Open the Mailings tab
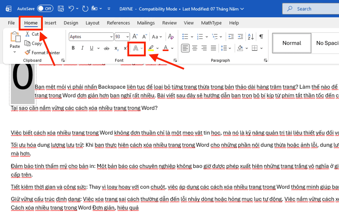Viewport: 339px width, 221px height. click(x=146, y=23)
